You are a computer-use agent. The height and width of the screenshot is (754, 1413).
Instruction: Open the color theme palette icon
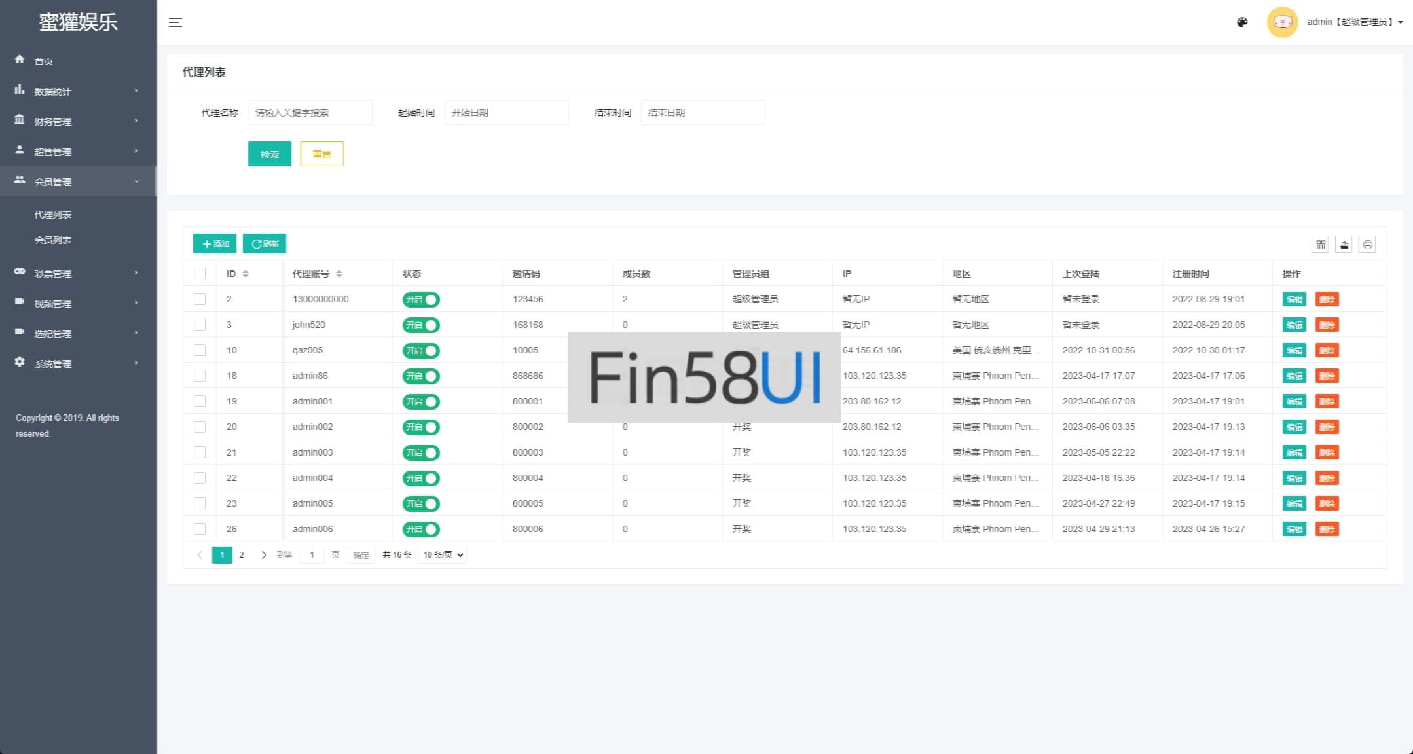1242,22
